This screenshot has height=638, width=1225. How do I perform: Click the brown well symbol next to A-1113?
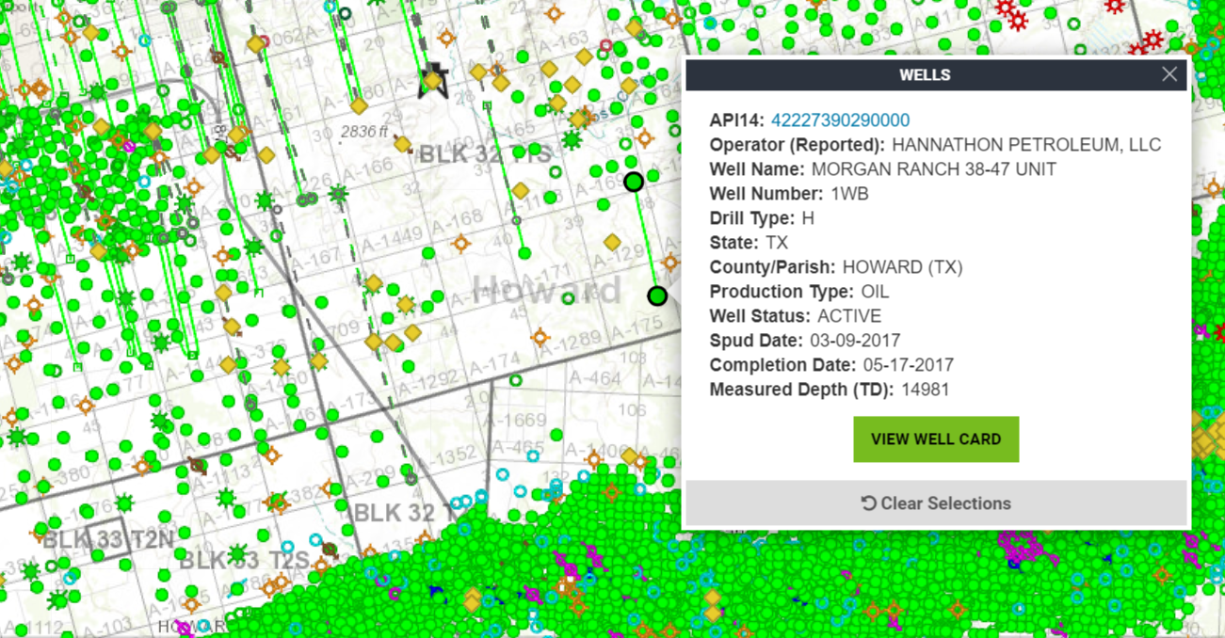[198, 465]
